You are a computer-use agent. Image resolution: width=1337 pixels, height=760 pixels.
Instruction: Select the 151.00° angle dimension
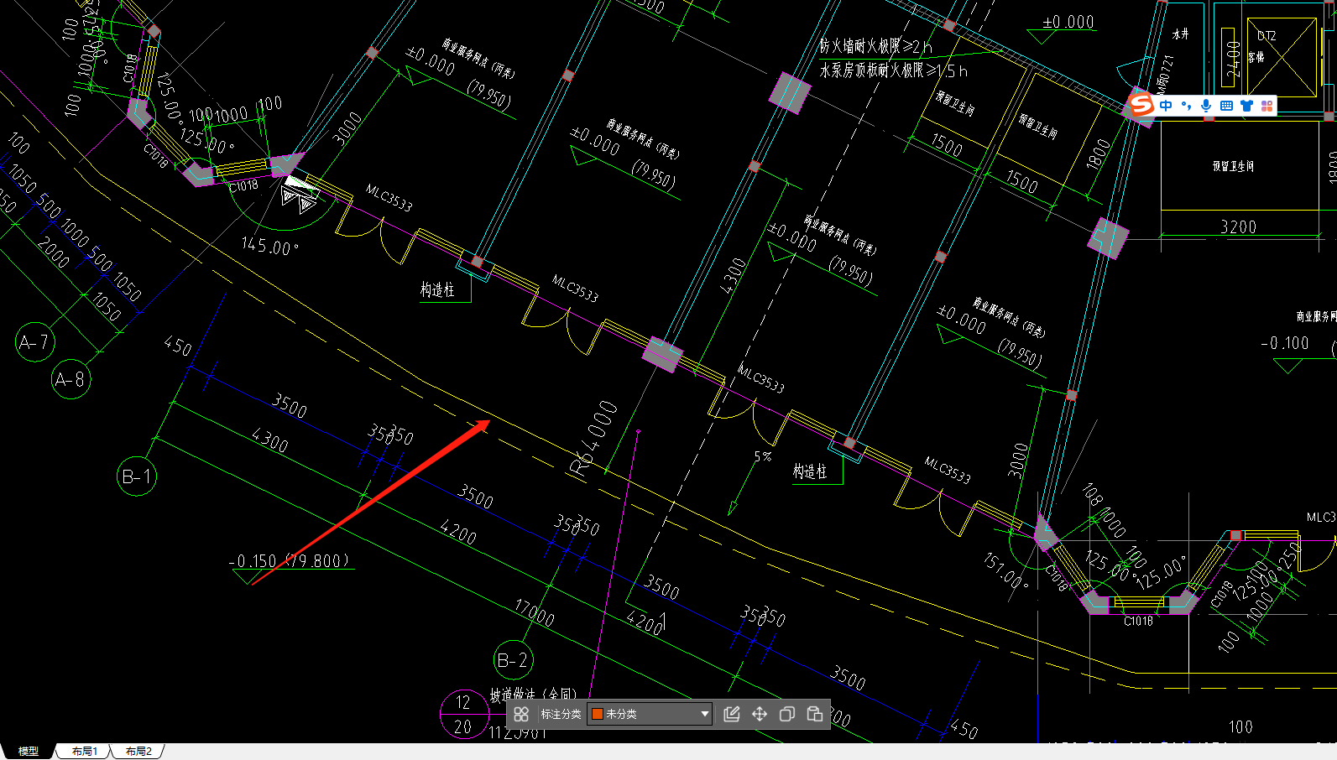1005,570
